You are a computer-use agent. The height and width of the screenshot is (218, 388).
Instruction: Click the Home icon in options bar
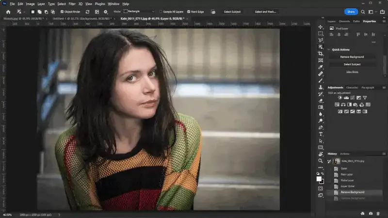[8, 12]
